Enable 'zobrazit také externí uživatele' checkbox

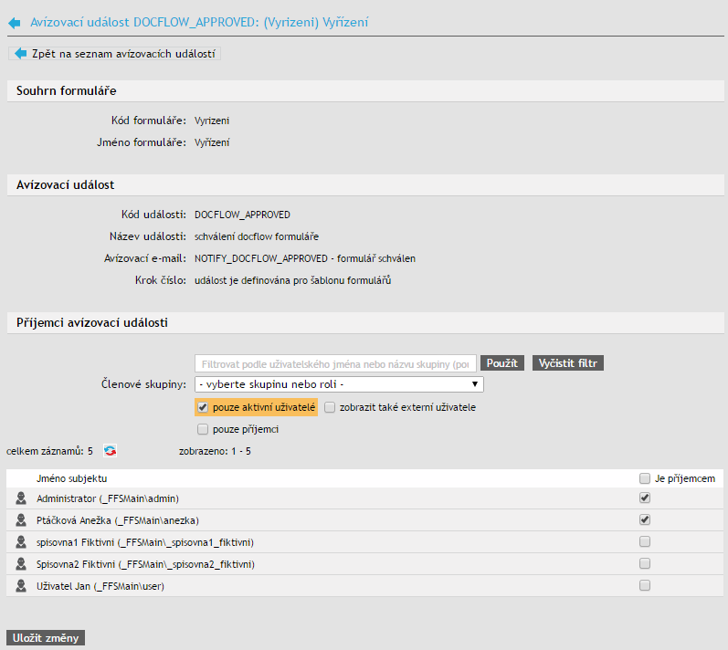[331, 407]
